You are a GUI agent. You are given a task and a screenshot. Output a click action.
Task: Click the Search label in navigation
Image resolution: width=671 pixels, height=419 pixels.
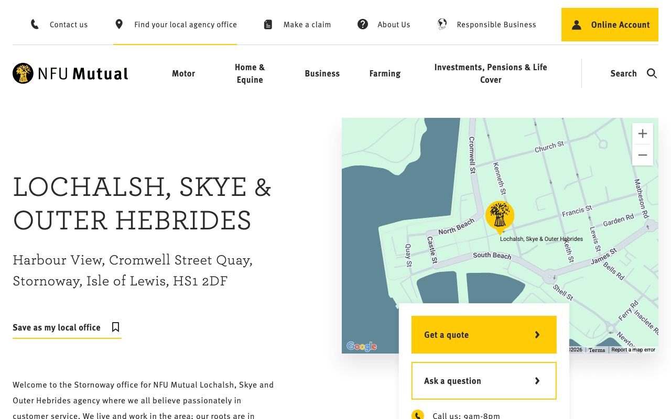[x=623, y=73]
